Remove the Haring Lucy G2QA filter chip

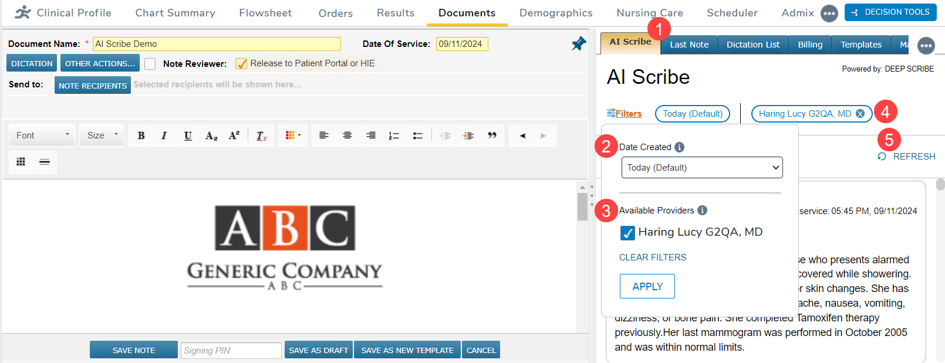(860, 114)
